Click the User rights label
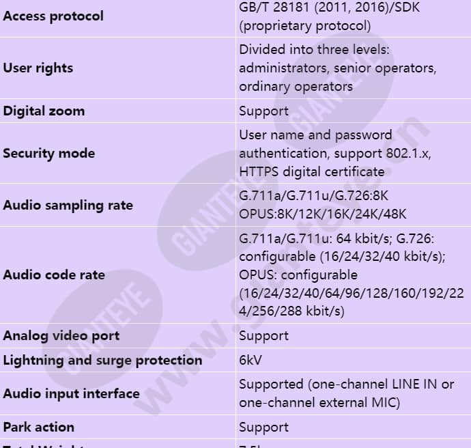The height and width of the screenshot is (448, 471). coord(38,68)
